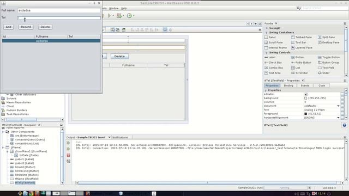
Task: Click the Run Project green arrow
Action: (x=109, y=16)
